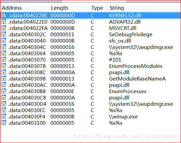181x143 pixels.
Task: Click the string icon at .data:0040308C
Action: pyautogui.click(x=3, y=72)
